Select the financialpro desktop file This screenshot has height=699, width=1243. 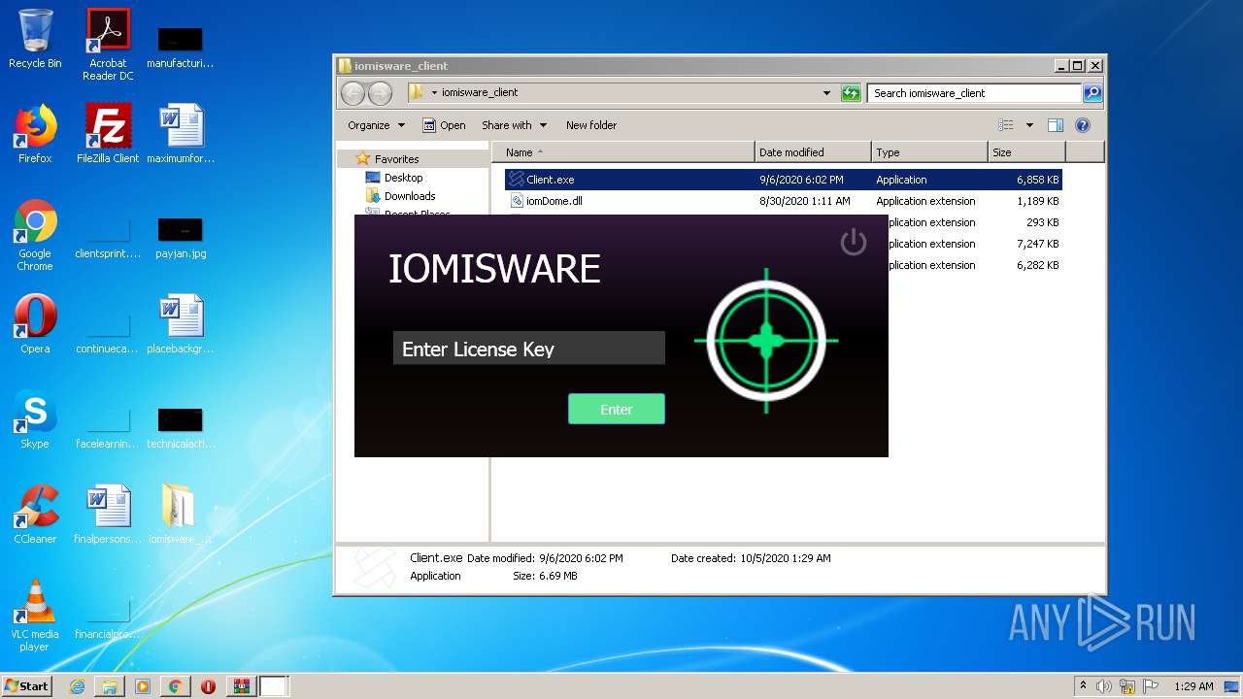[x=108, y=619]
